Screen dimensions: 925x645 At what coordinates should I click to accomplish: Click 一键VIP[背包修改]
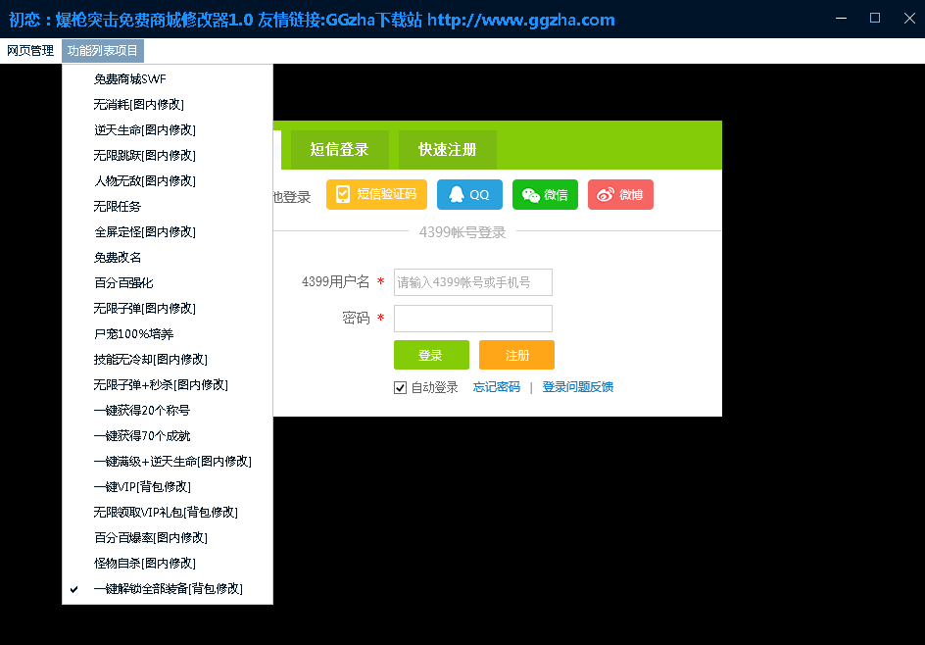(x=168, y=487)
